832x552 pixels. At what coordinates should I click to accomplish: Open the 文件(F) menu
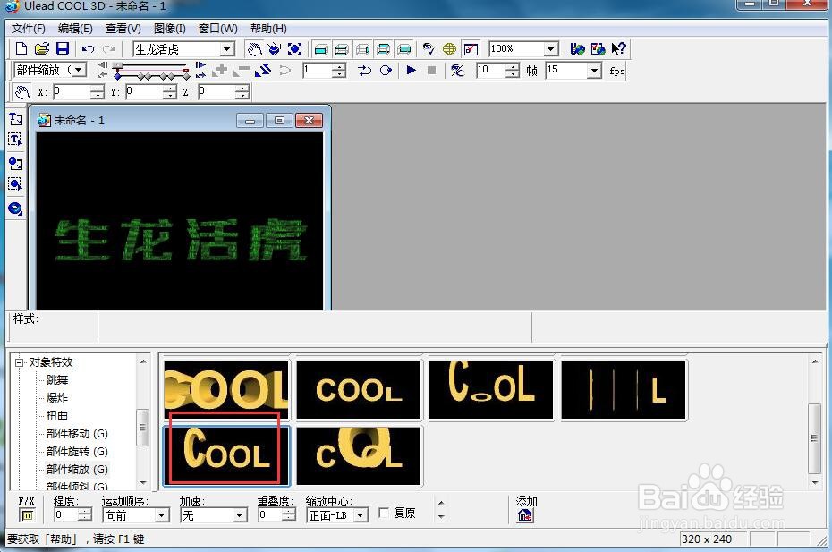[x=28, y=29]
